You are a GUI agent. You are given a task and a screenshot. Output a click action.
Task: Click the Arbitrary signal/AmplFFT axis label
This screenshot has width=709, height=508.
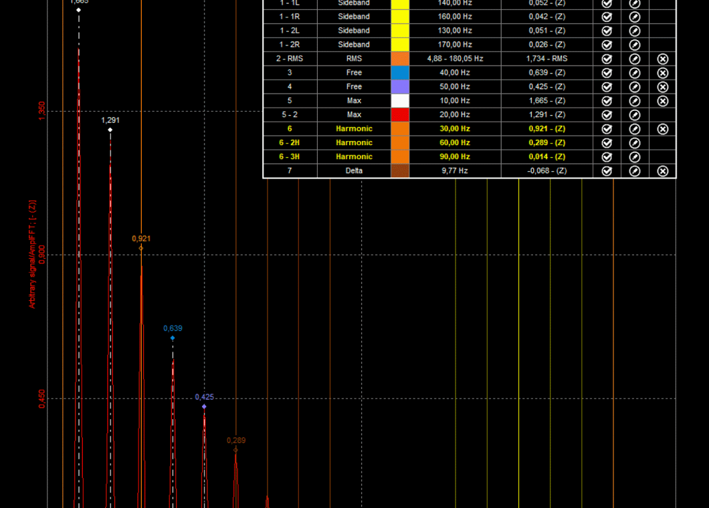(x=32, y=255)
